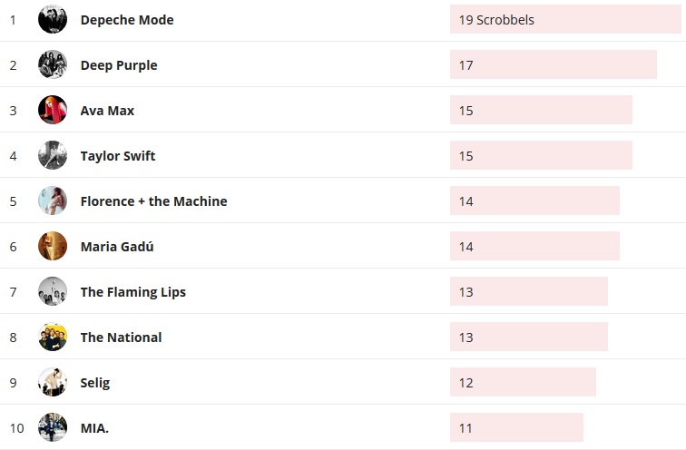Click MIA.'s 11 scrobbles bar

(516, 427)
